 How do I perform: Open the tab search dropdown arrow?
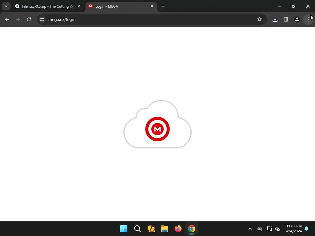click(x=6, y=6)
